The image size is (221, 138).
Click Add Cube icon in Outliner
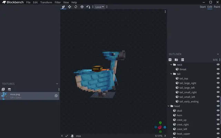170,60
